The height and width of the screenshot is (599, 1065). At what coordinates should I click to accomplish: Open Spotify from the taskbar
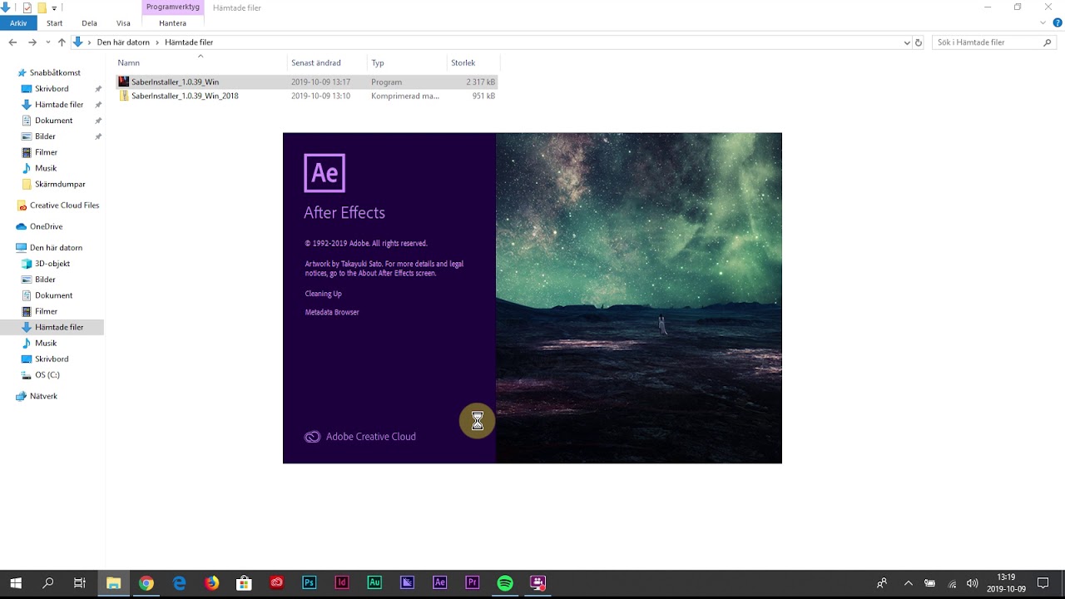tap(505, 583)
